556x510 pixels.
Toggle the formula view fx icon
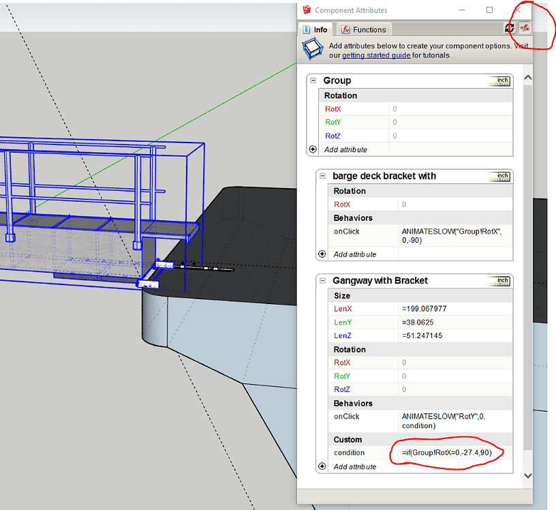tap(525, 28)
